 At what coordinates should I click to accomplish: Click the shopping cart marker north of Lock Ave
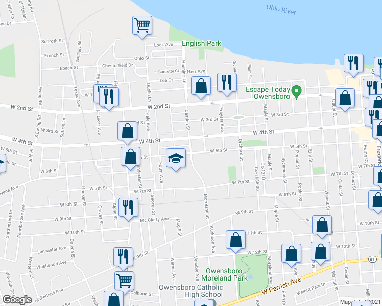click(142, 25)
